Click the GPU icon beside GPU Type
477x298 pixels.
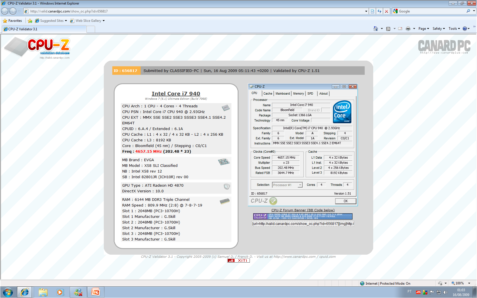pyautogui.click(x=227, y=187)
